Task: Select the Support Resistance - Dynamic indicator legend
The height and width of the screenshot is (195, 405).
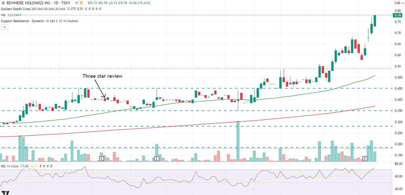Action: point(39,21)
